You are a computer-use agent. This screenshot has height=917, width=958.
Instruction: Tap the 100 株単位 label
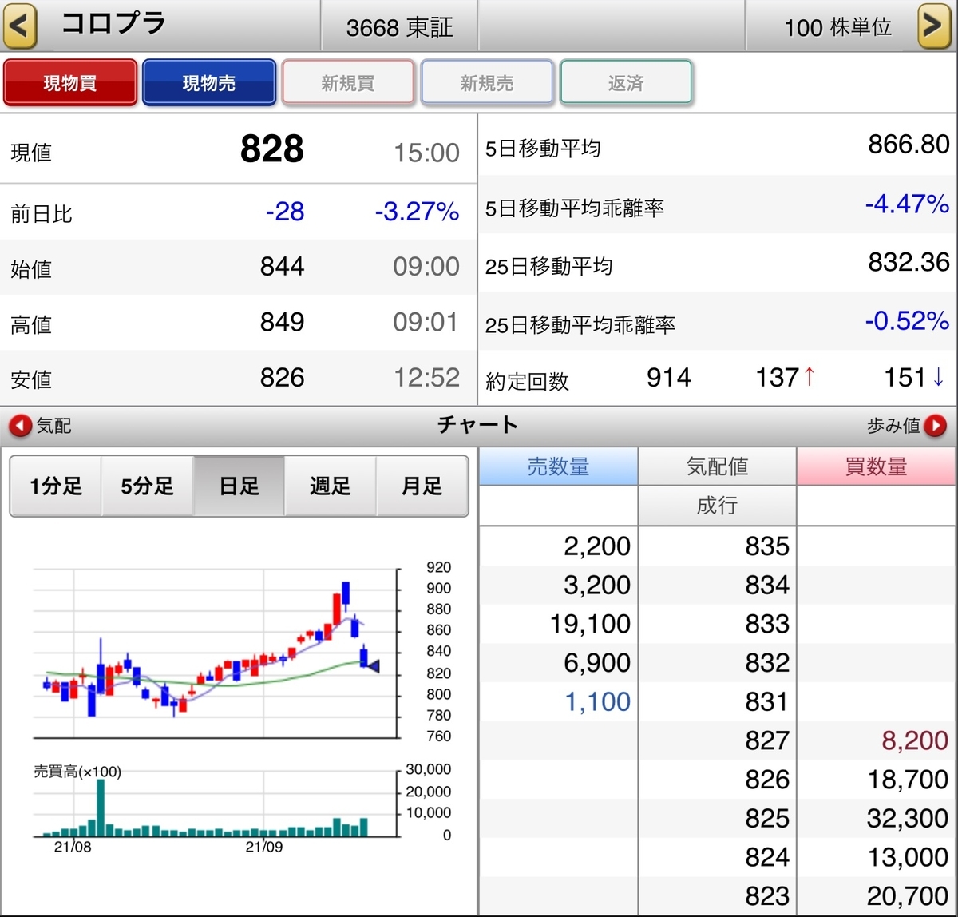(x=837, y=28)
